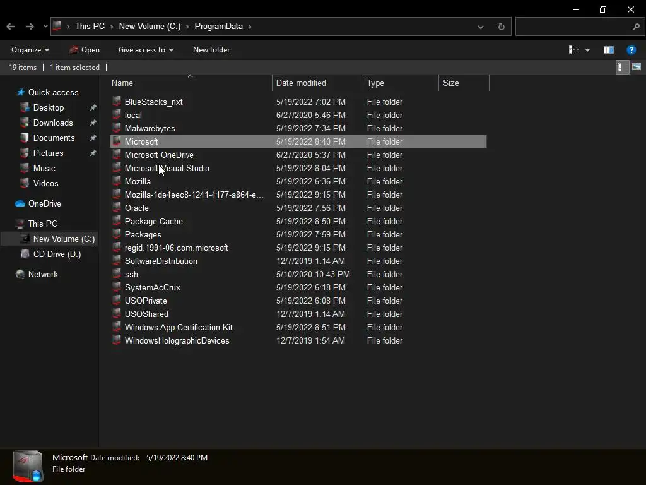The width and height of the screenshot is (646, 485).
Task: Select regid.1991-06.com.microsoft folder name
Action: point(177,248)
